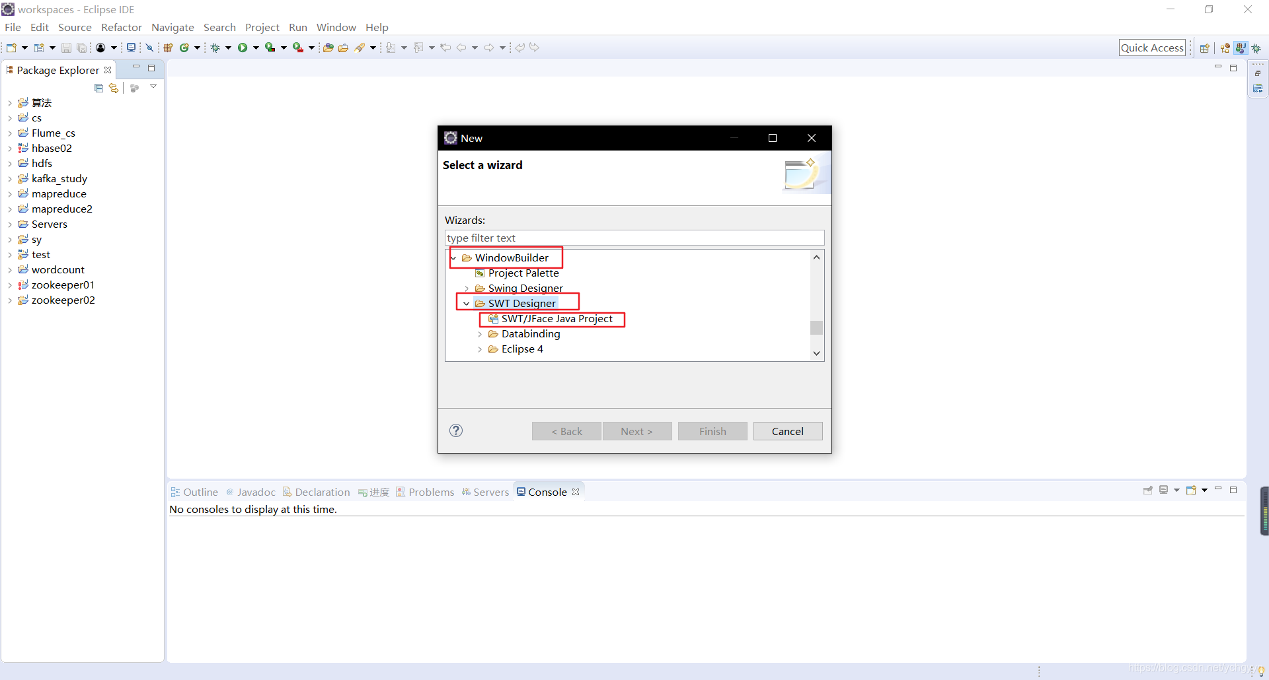Click the Quick Access search box

[1152, 48]
